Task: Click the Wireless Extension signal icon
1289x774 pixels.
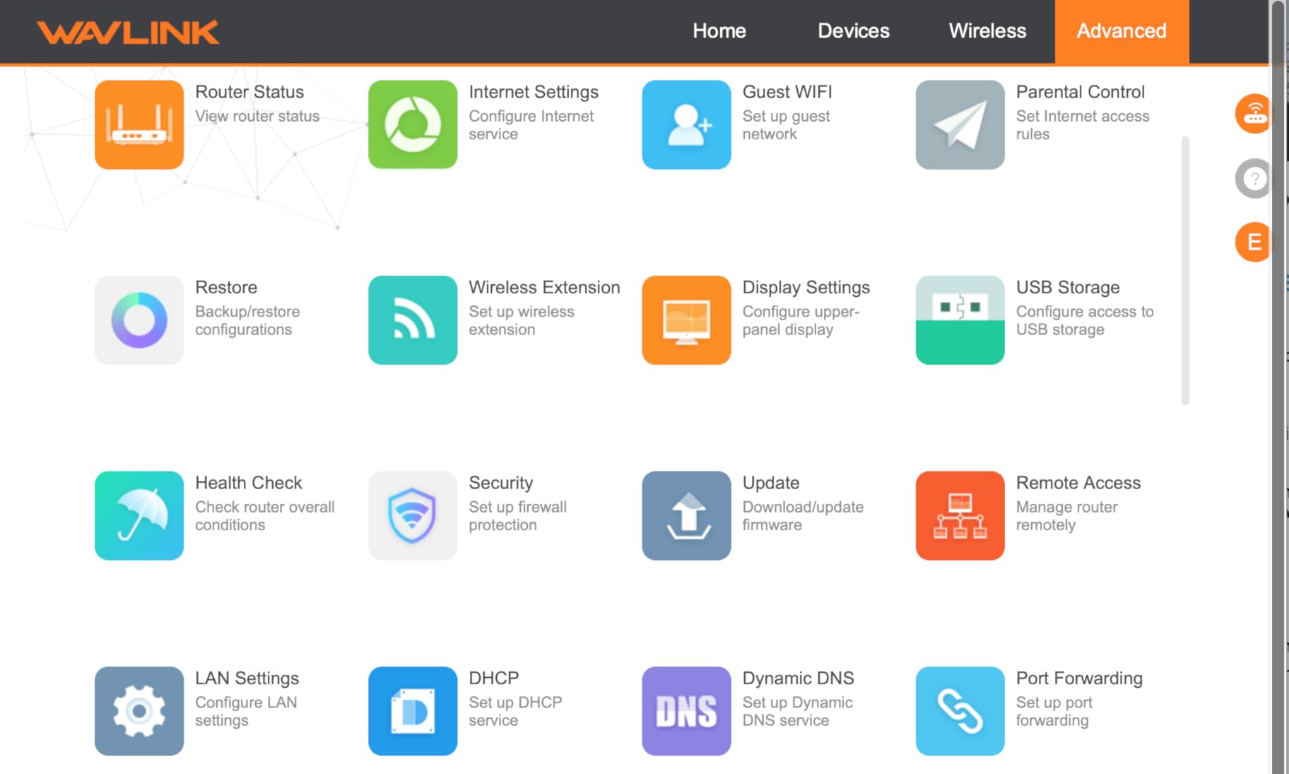Action: pyautogui.click(x=413, y=320)
